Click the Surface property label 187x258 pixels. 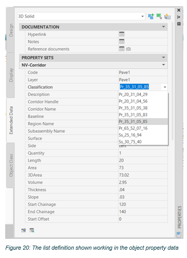35,138
